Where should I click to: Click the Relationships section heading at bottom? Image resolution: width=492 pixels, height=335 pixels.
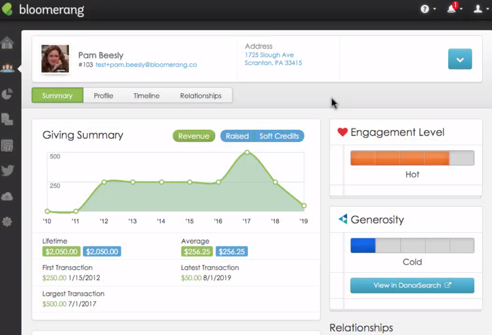[x=361, y=328]
